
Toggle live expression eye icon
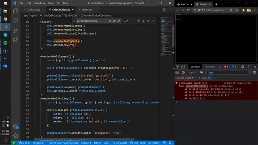coord(201,72)
